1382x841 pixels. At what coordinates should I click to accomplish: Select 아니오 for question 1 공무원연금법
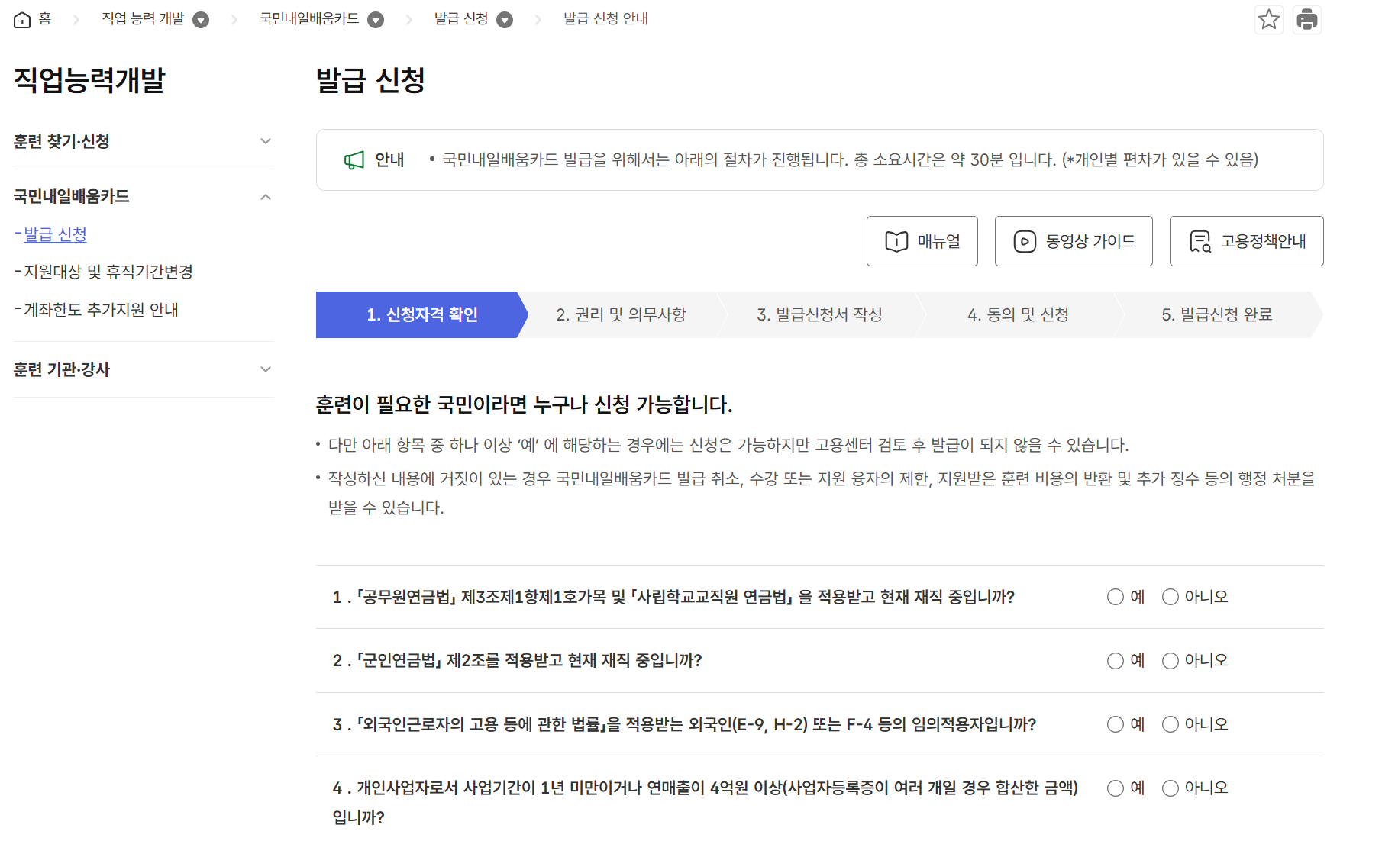click(1171, 597)
